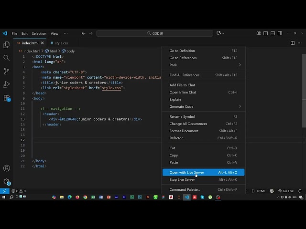The width and height of the screenshot is (306, 229).
Task: Open the Accounts menu icon
Action: 6,168
